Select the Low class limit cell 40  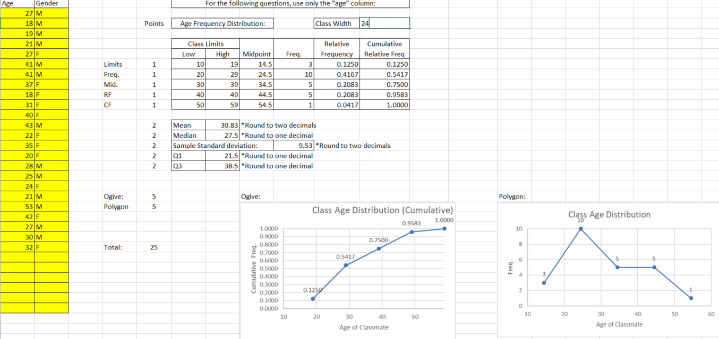click(189, 95)
